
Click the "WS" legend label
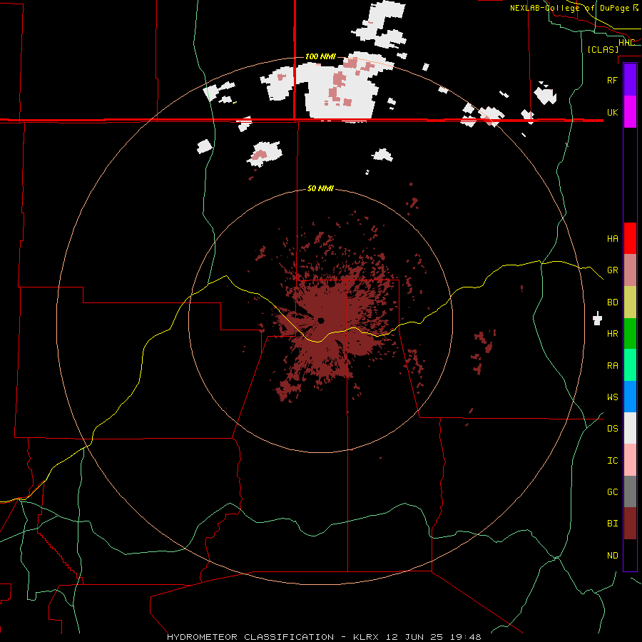tap(612, 397)
